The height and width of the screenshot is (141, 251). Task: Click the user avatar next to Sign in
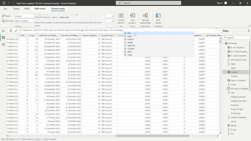pos(226,3)
